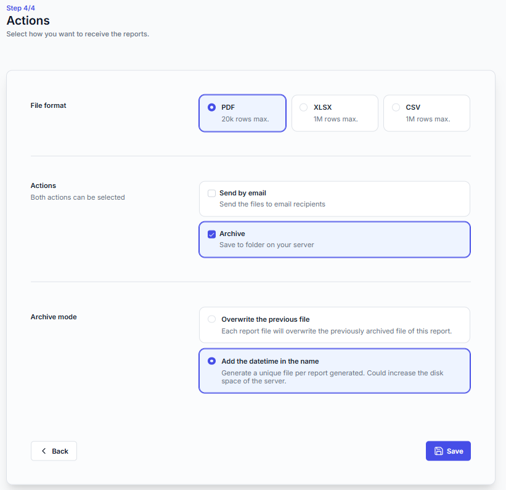
Task: Enable the Send by email checkbox
Action: click(x=212, y=194)
